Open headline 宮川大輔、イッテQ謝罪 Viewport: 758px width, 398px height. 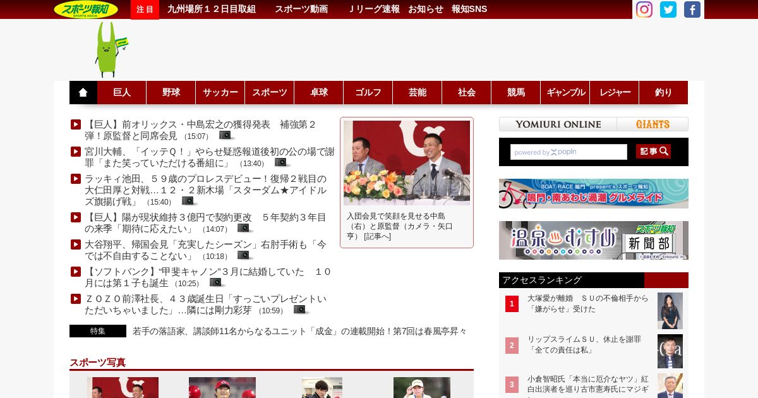[x=210, y=157]
